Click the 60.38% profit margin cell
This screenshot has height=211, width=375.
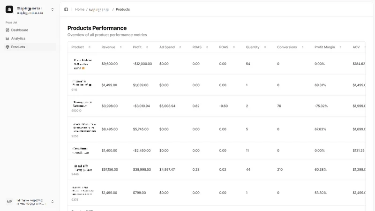pyautogui.click(x=321, y=169)
